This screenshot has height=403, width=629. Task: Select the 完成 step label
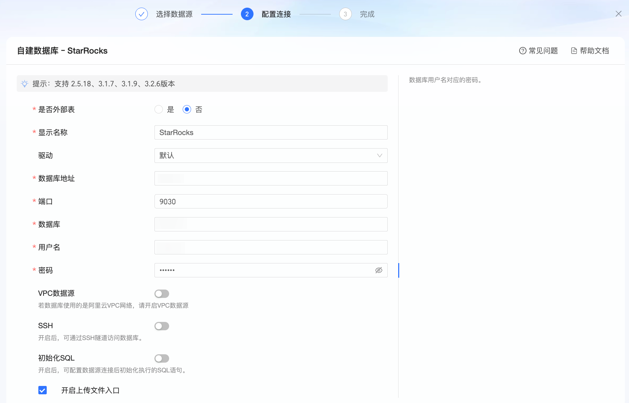click(x=367, y=14)
